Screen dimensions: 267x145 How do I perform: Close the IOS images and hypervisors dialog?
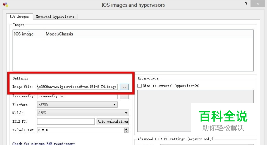tap(258, 3)
